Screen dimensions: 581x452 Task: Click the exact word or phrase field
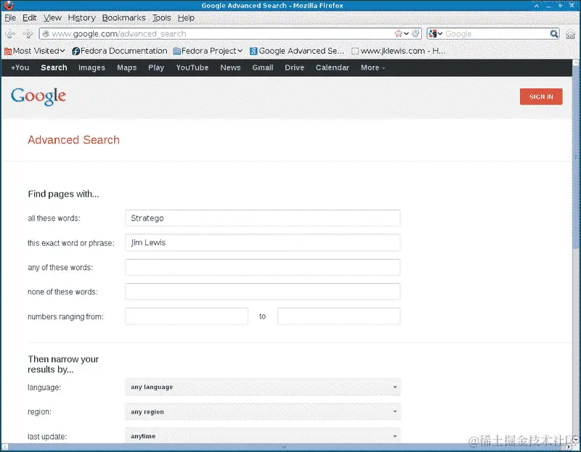pos(263,242)
